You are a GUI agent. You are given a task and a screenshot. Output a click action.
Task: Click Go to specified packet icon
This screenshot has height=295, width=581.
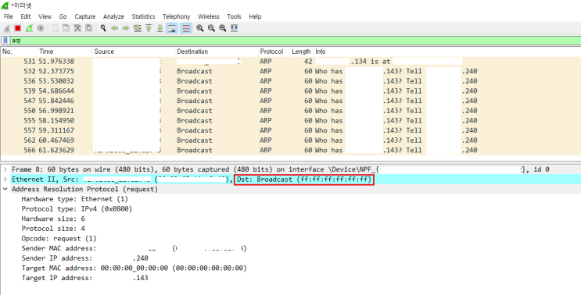(x=138, y=28)
